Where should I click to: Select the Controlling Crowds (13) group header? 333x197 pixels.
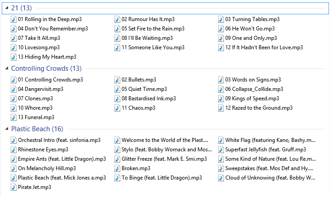click(46, 69)
